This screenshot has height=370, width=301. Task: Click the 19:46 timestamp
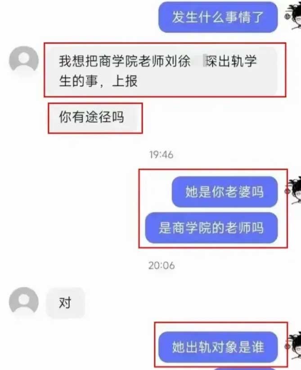coord(162,155)
